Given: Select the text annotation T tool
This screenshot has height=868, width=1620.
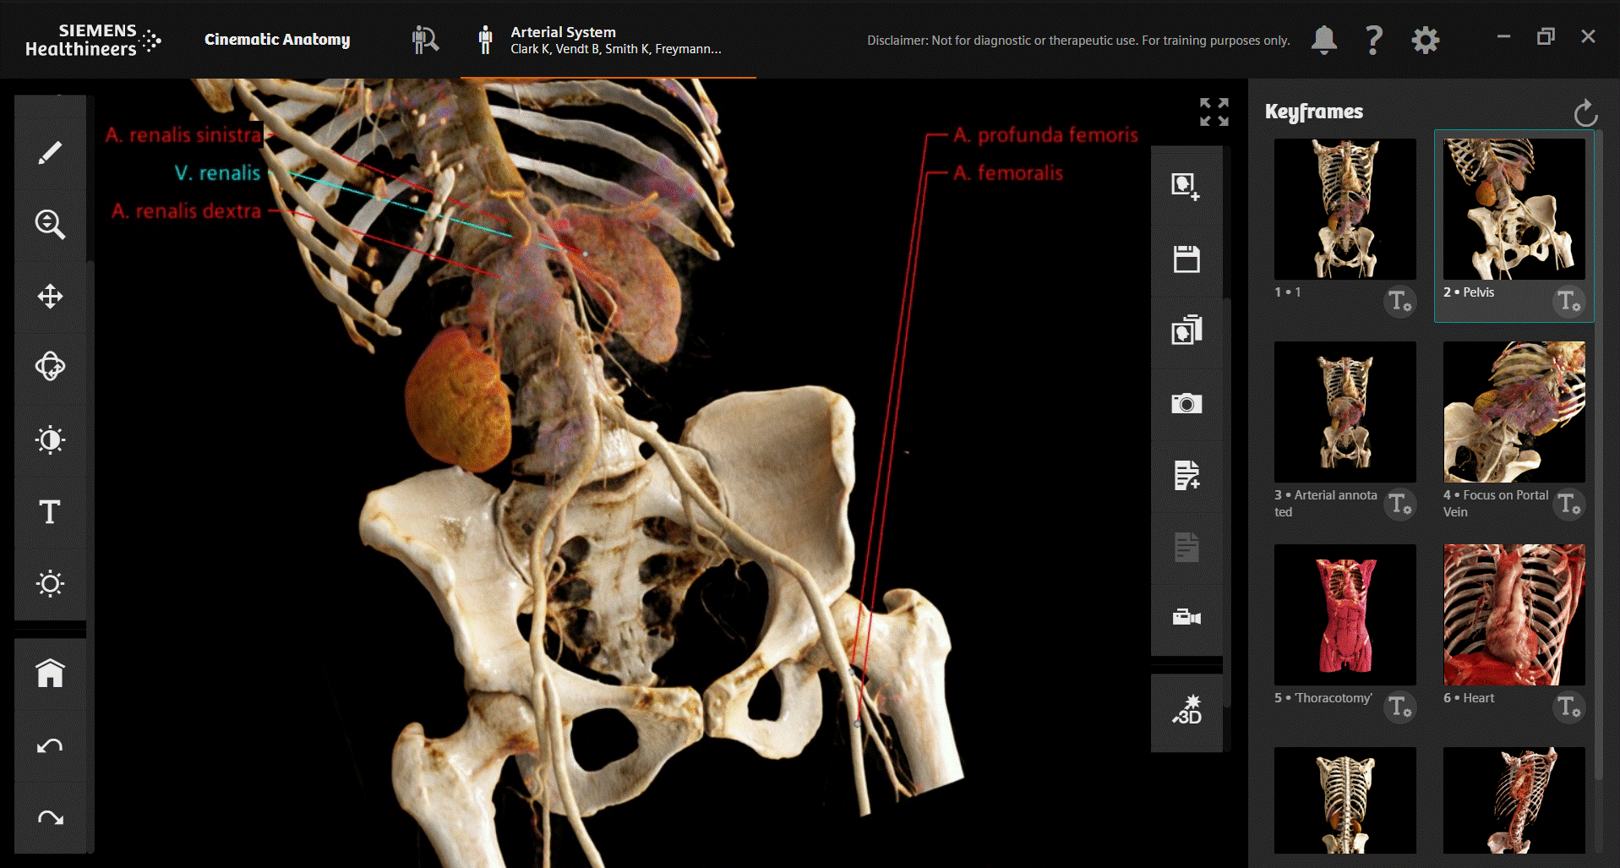Looking at the screenshot, I should pyautogui.click(x=50, y=511).
